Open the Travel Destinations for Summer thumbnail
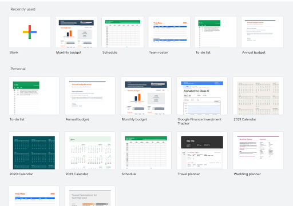 click(x=90, y=196)
